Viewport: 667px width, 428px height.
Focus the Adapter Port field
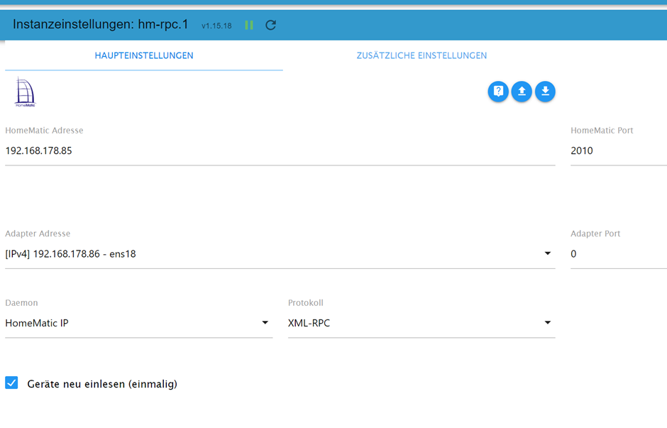619,254
